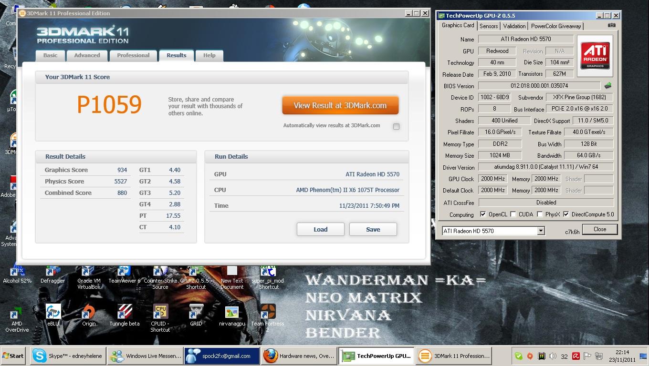Open TeamViewer 6 desktop icon

[x=124, y=275]
